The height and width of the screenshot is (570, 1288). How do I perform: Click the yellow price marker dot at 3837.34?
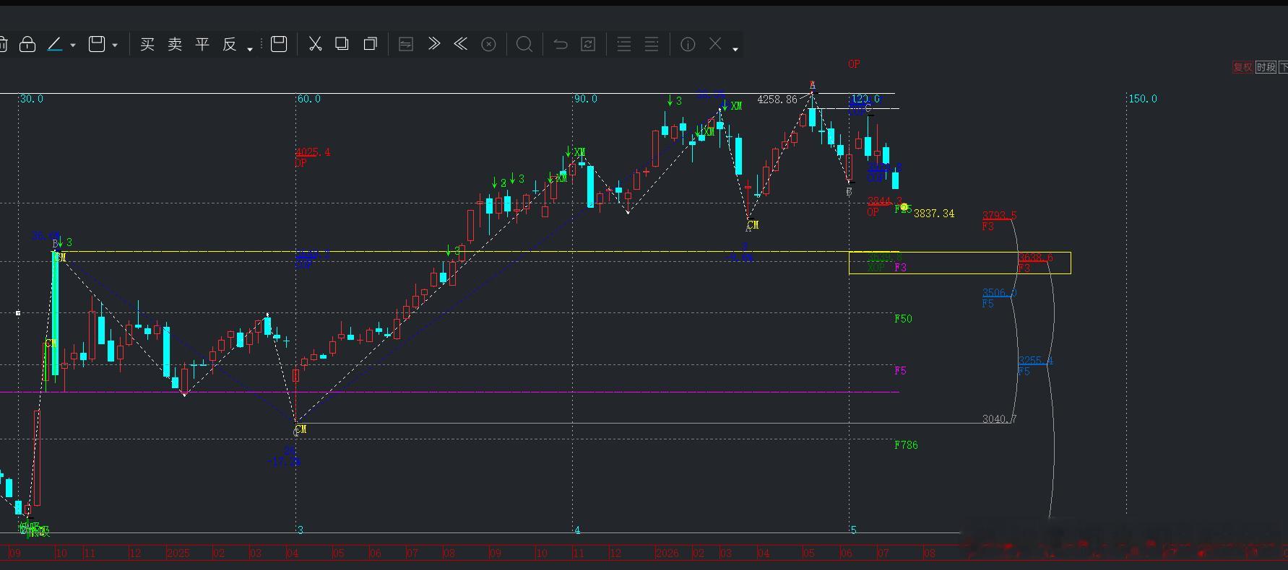pyautogui.click(x=904, y=208)
